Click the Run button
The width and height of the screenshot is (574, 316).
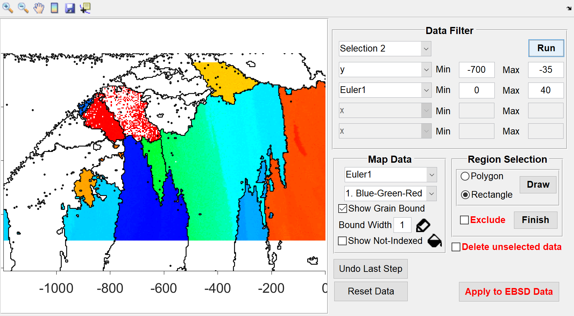(546, 48)
